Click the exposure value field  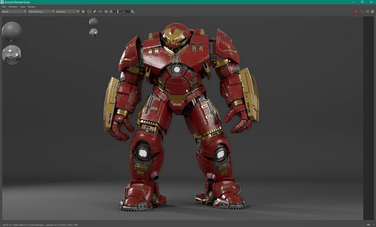click(126, 12)
